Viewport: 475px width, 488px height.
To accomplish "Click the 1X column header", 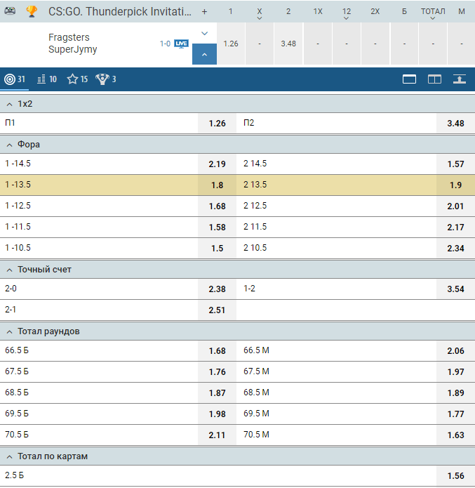I will click(318, 11).
